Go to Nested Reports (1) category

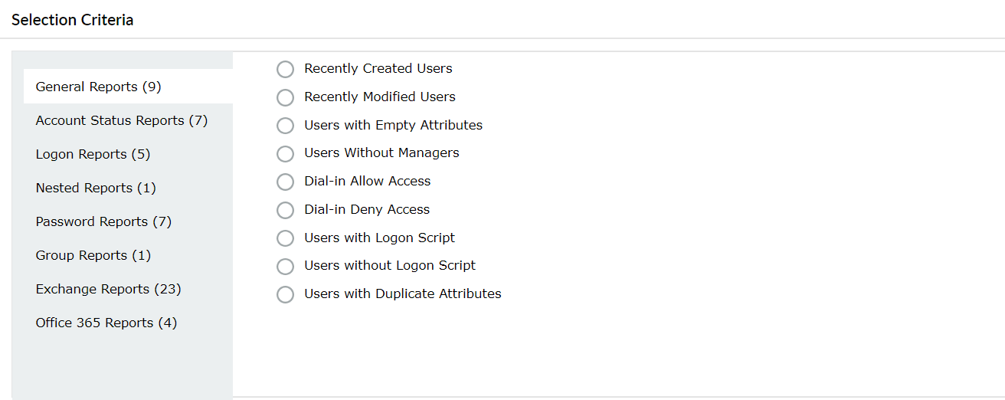(x=95, y=188)
